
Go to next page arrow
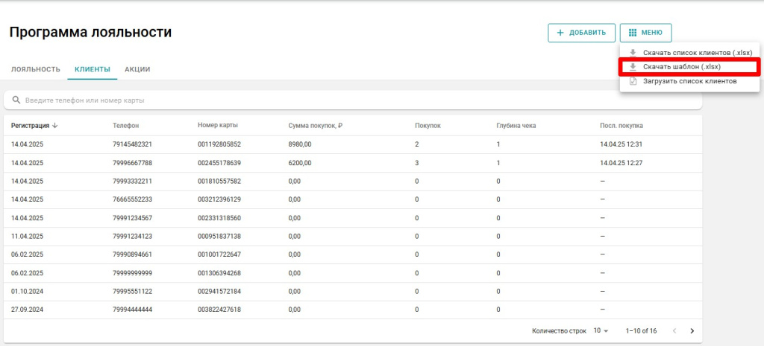(692, 330)
